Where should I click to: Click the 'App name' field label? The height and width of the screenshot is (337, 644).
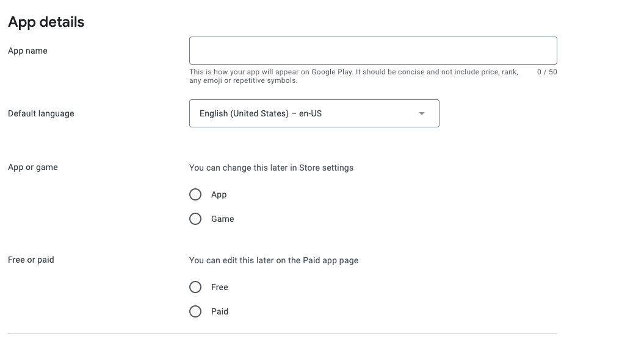click(27, 51)
